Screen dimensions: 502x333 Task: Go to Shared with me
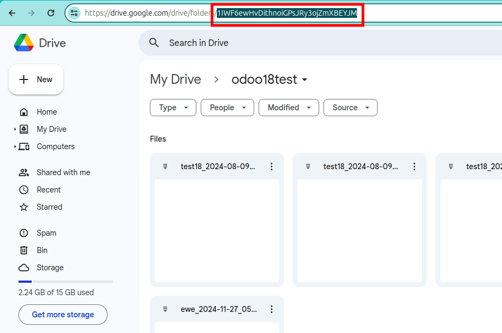63,172
